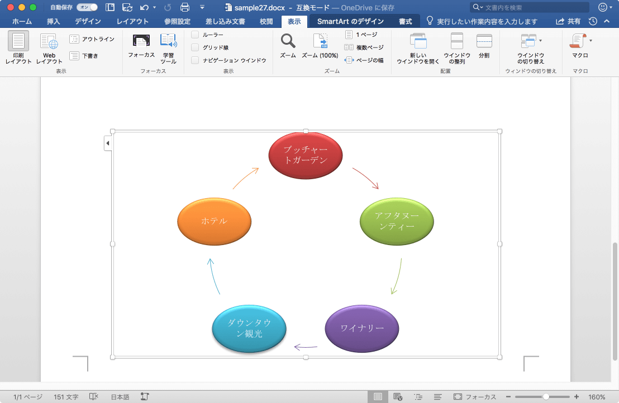Collapse the ribbon with the chevron
Viewport: 619px width, 403px height.
point(607,21)
